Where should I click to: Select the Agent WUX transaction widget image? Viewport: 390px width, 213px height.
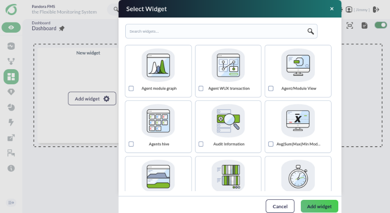[228, 65]
